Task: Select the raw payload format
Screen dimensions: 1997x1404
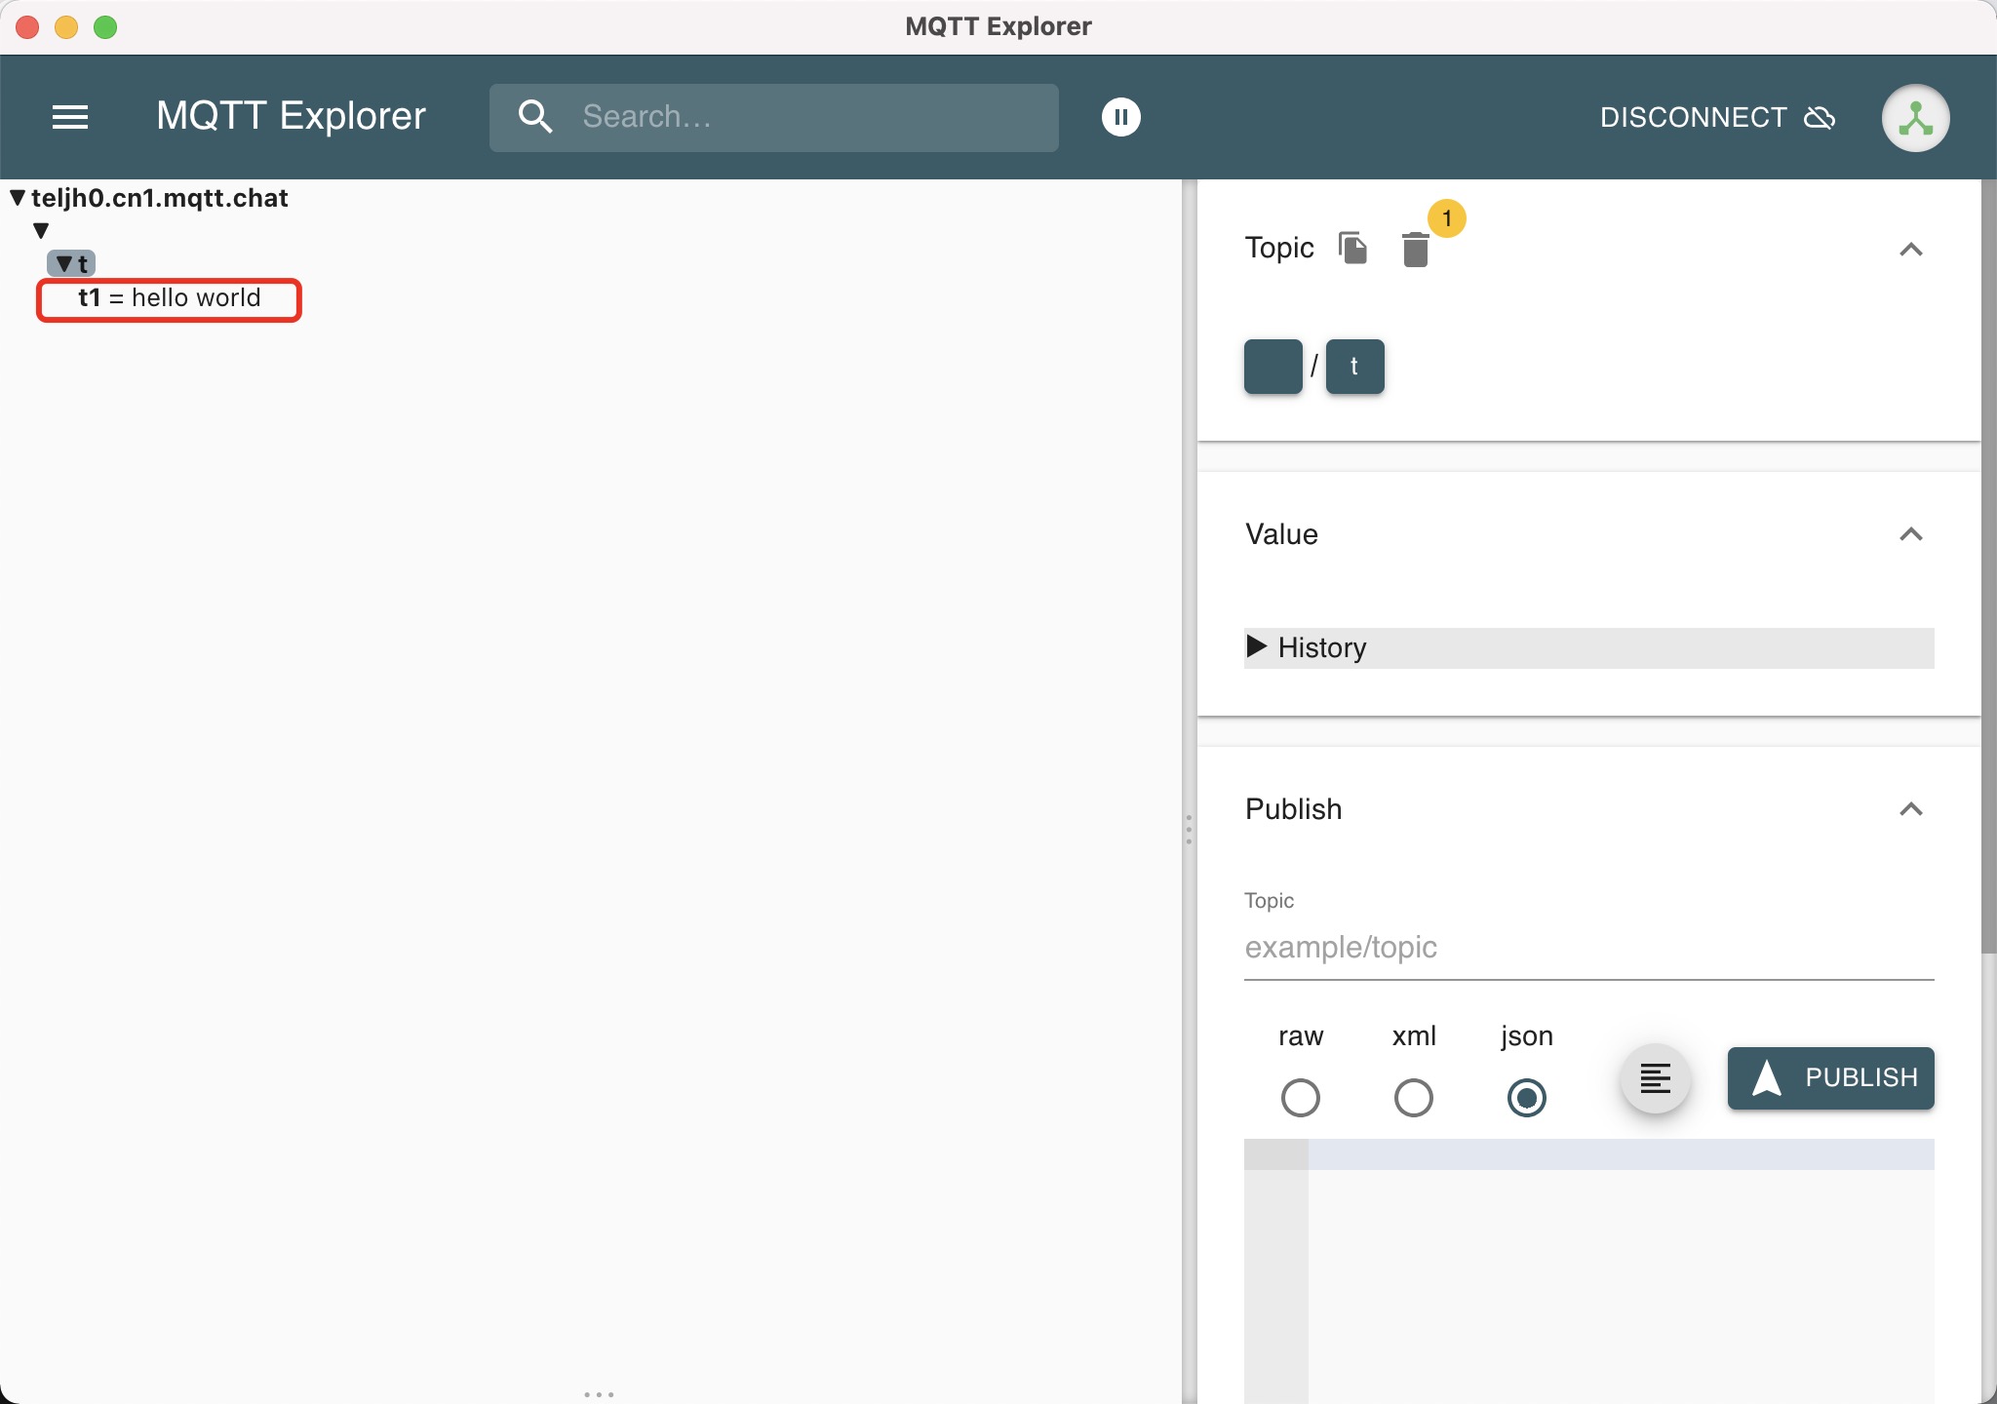Action: pos(1301,1098)
